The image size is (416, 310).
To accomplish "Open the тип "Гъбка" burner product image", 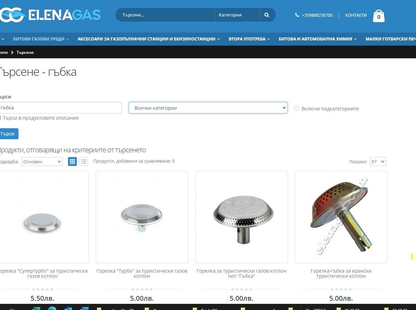I will click(x=242, y=217).
